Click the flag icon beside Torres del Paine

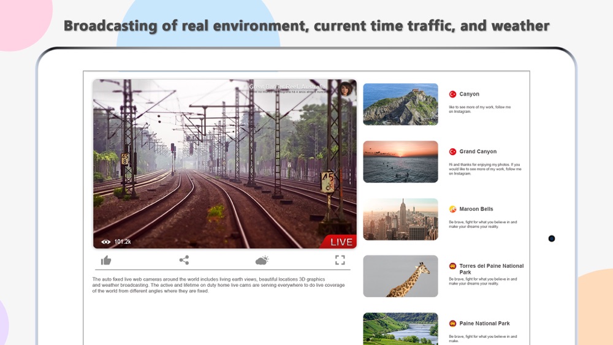[453, 266]
